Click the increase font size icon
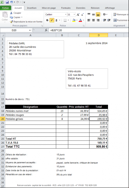 click(x=78, y=14)
